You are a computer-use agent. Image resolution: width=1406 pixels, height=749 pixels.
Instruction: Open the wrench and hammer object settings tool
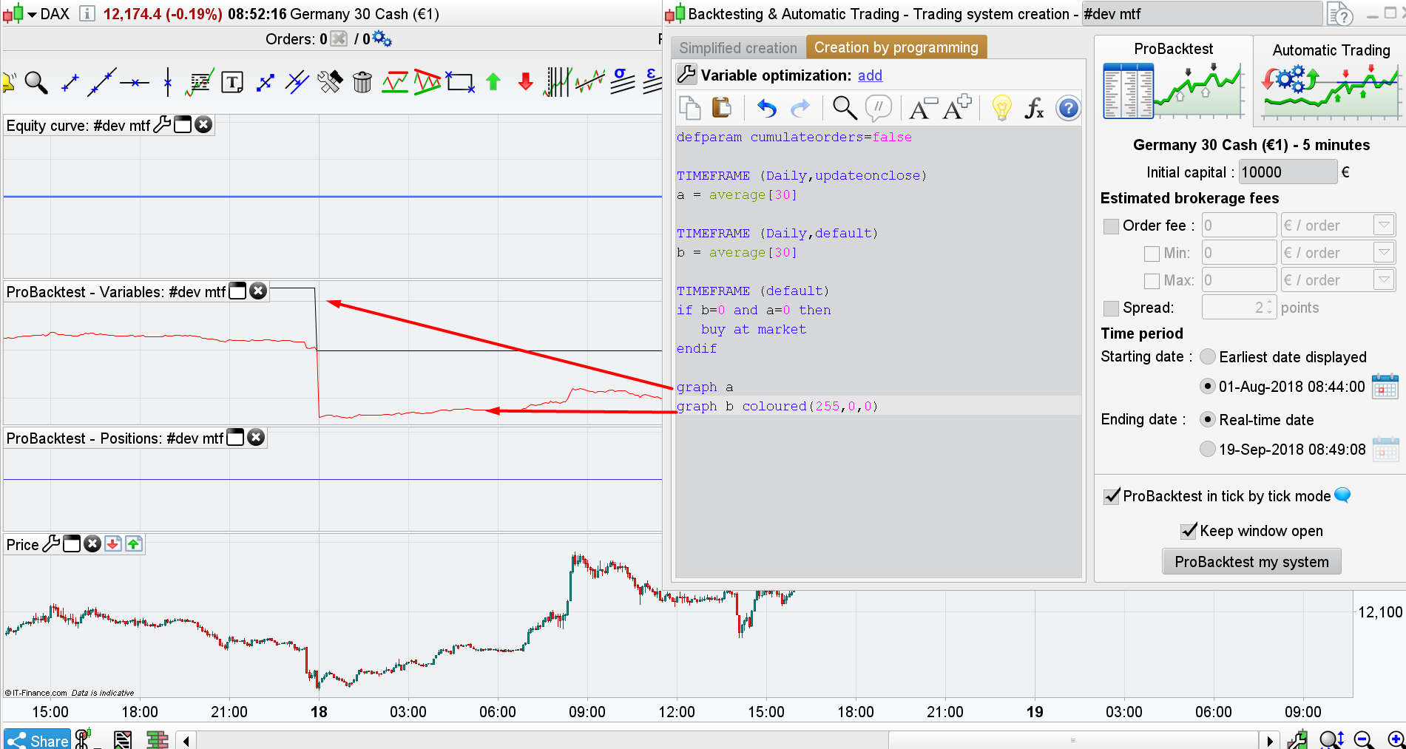point(330,82)
